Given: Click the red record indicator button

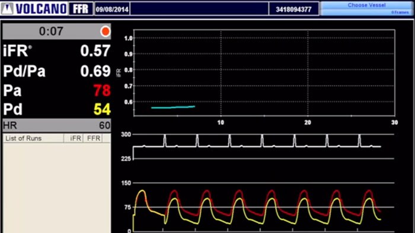Looking at the screenshot, I should (106, 31).
